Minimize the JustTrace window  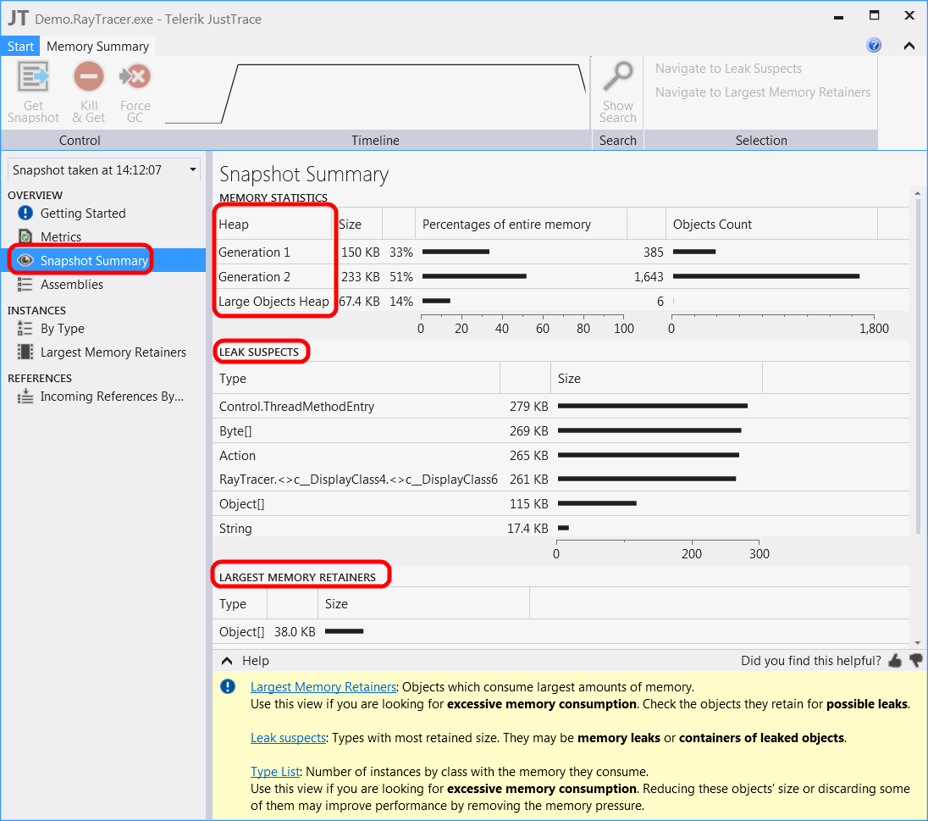click(x=838, y=17)
